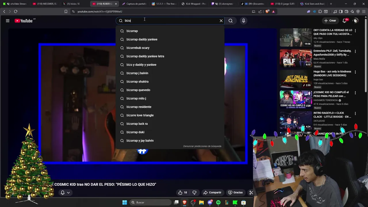
Task: Submit search with the magnifier button
Action: tap(231, 21)
